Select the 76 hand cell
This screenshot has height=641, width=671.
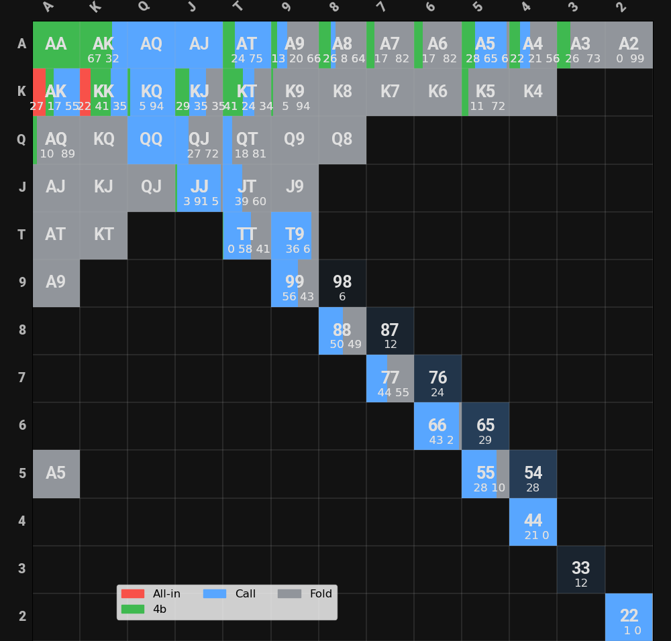pos(437,378)
